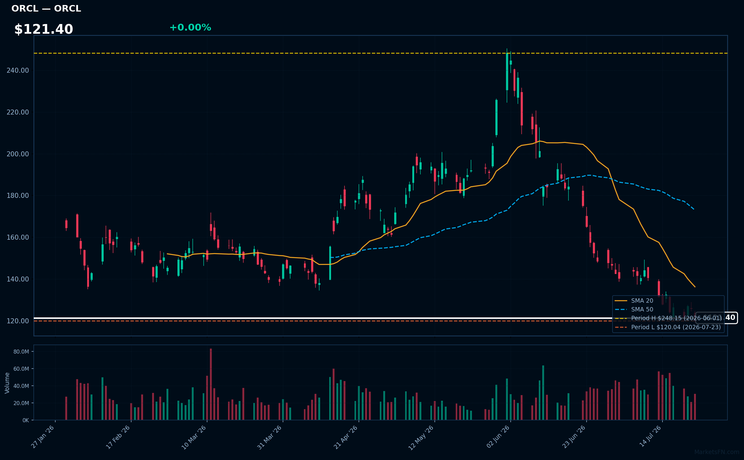Select the Period H $248.15 legend entry
The width and height of the screenshot is (744, 460).
pyautogui.click(x=668, y=318)
